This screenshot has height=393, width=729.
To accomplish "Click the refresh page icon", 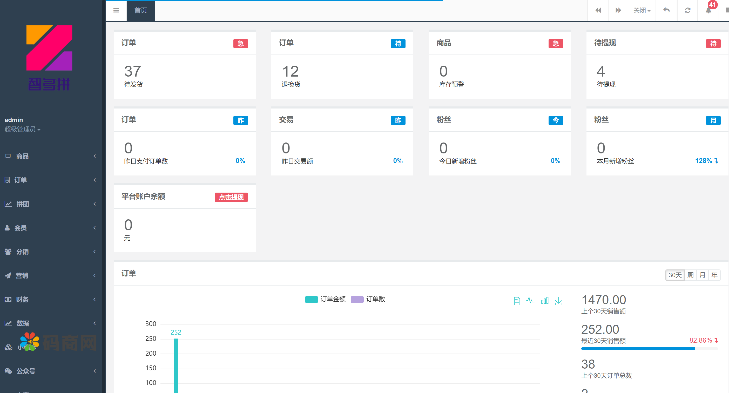I will pos(687,10).
